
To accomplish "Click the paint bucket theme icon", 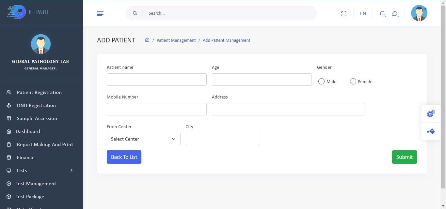I will [431, 131].
